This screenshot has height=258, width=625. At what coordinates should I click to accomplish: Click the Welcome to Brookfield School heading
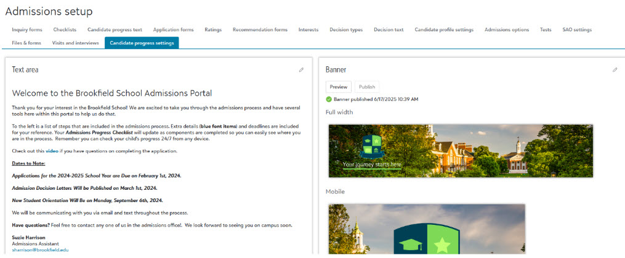coord(112,93)
